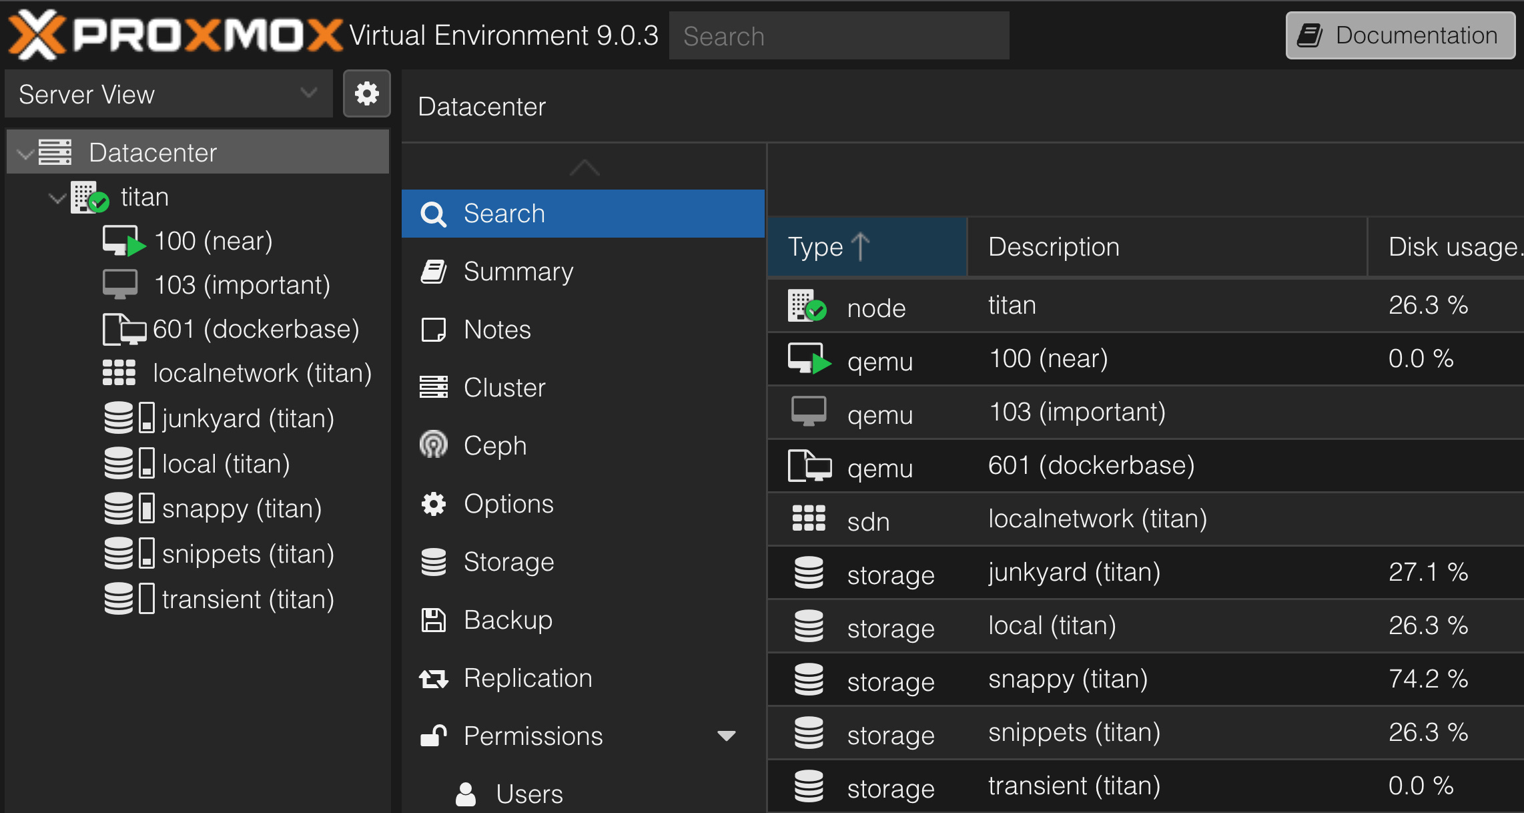Collapse the titan node in tree
1524x813 pixels.
coord(57,198)
